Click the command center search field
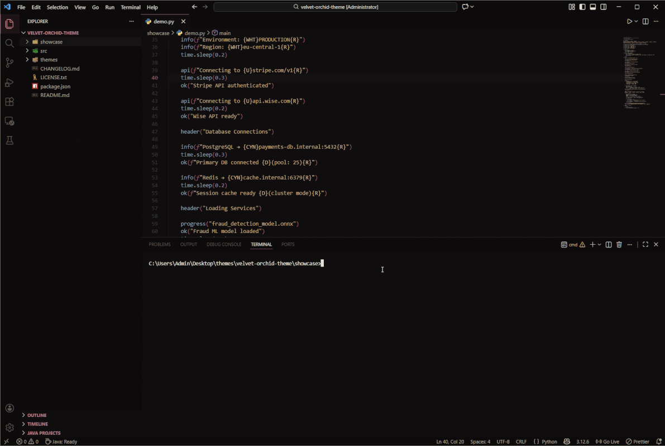Image resolution: width=665 pixels, height=446 pixels. point(335,7)
